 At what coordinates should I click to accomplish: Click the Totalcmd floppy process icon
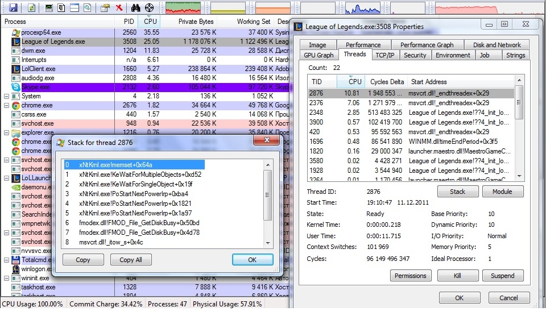16,260
